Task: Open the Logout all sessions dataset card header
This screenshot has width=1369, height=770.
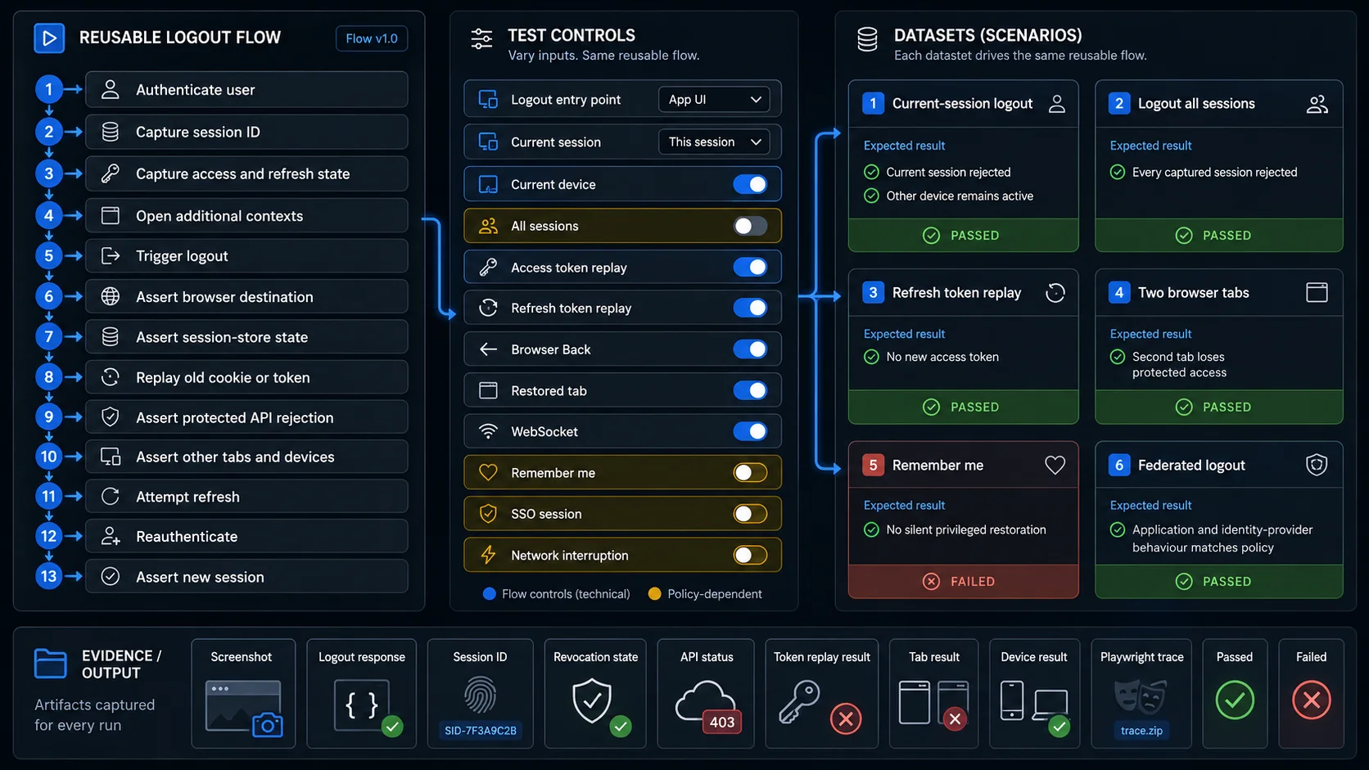Action: (1219, 104)
